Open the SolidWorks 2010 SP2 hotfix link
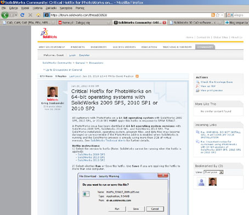The height and width of the screenshot is (215, 249). 91,160
